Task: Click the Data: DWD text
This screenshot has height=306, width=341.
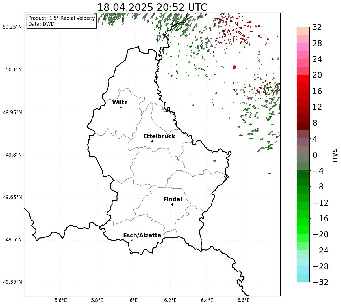Action: (41, 24)
